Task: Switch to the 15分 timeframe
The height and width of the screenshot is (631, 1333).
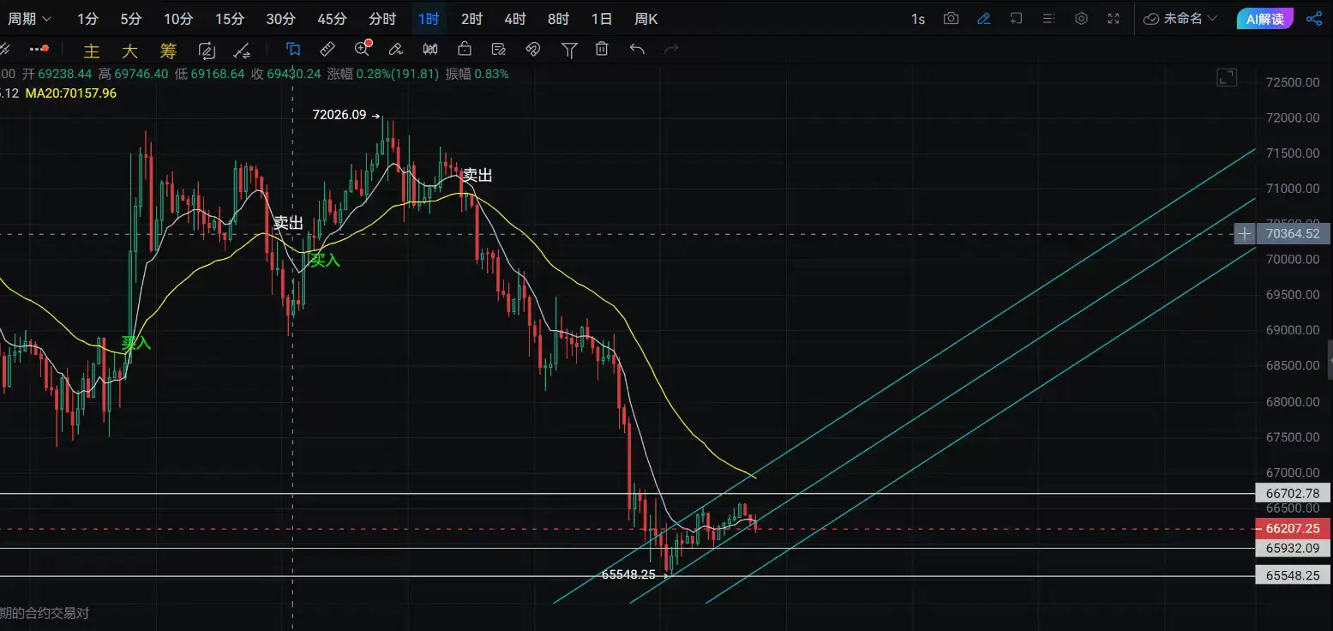Action: pos(230,19)
